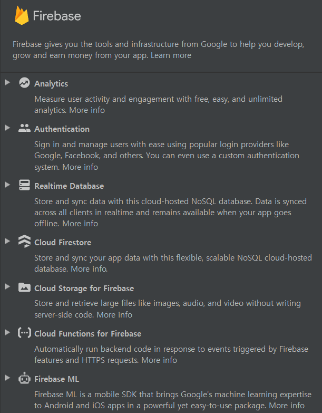Image resolution: width=322 pixels, height=413 pixels.
Task: Click the Authentication people icon
Action: [24, 128]
